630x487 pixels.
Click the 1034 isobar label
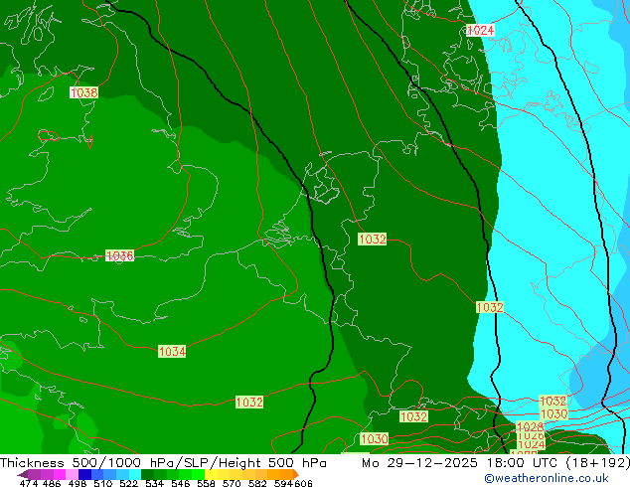coord(172,352)
